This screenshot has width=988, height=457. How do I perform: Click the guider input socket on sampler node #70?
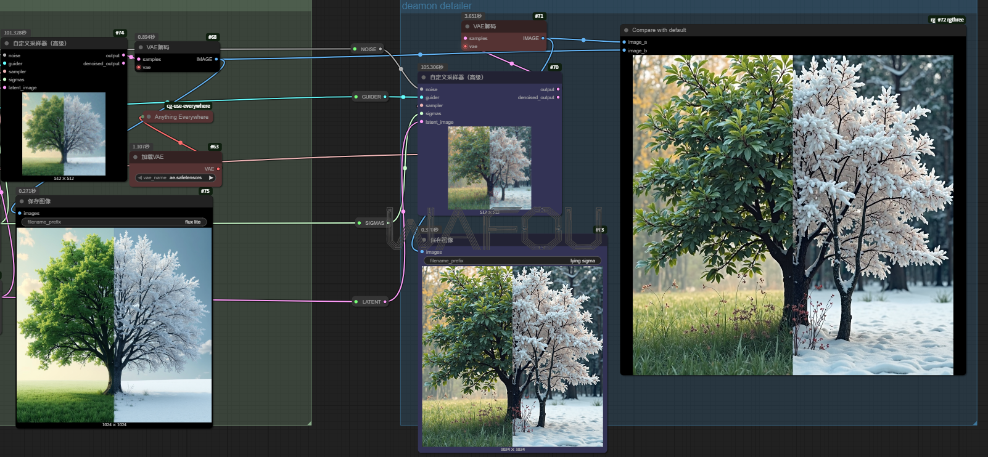point(422,97)
